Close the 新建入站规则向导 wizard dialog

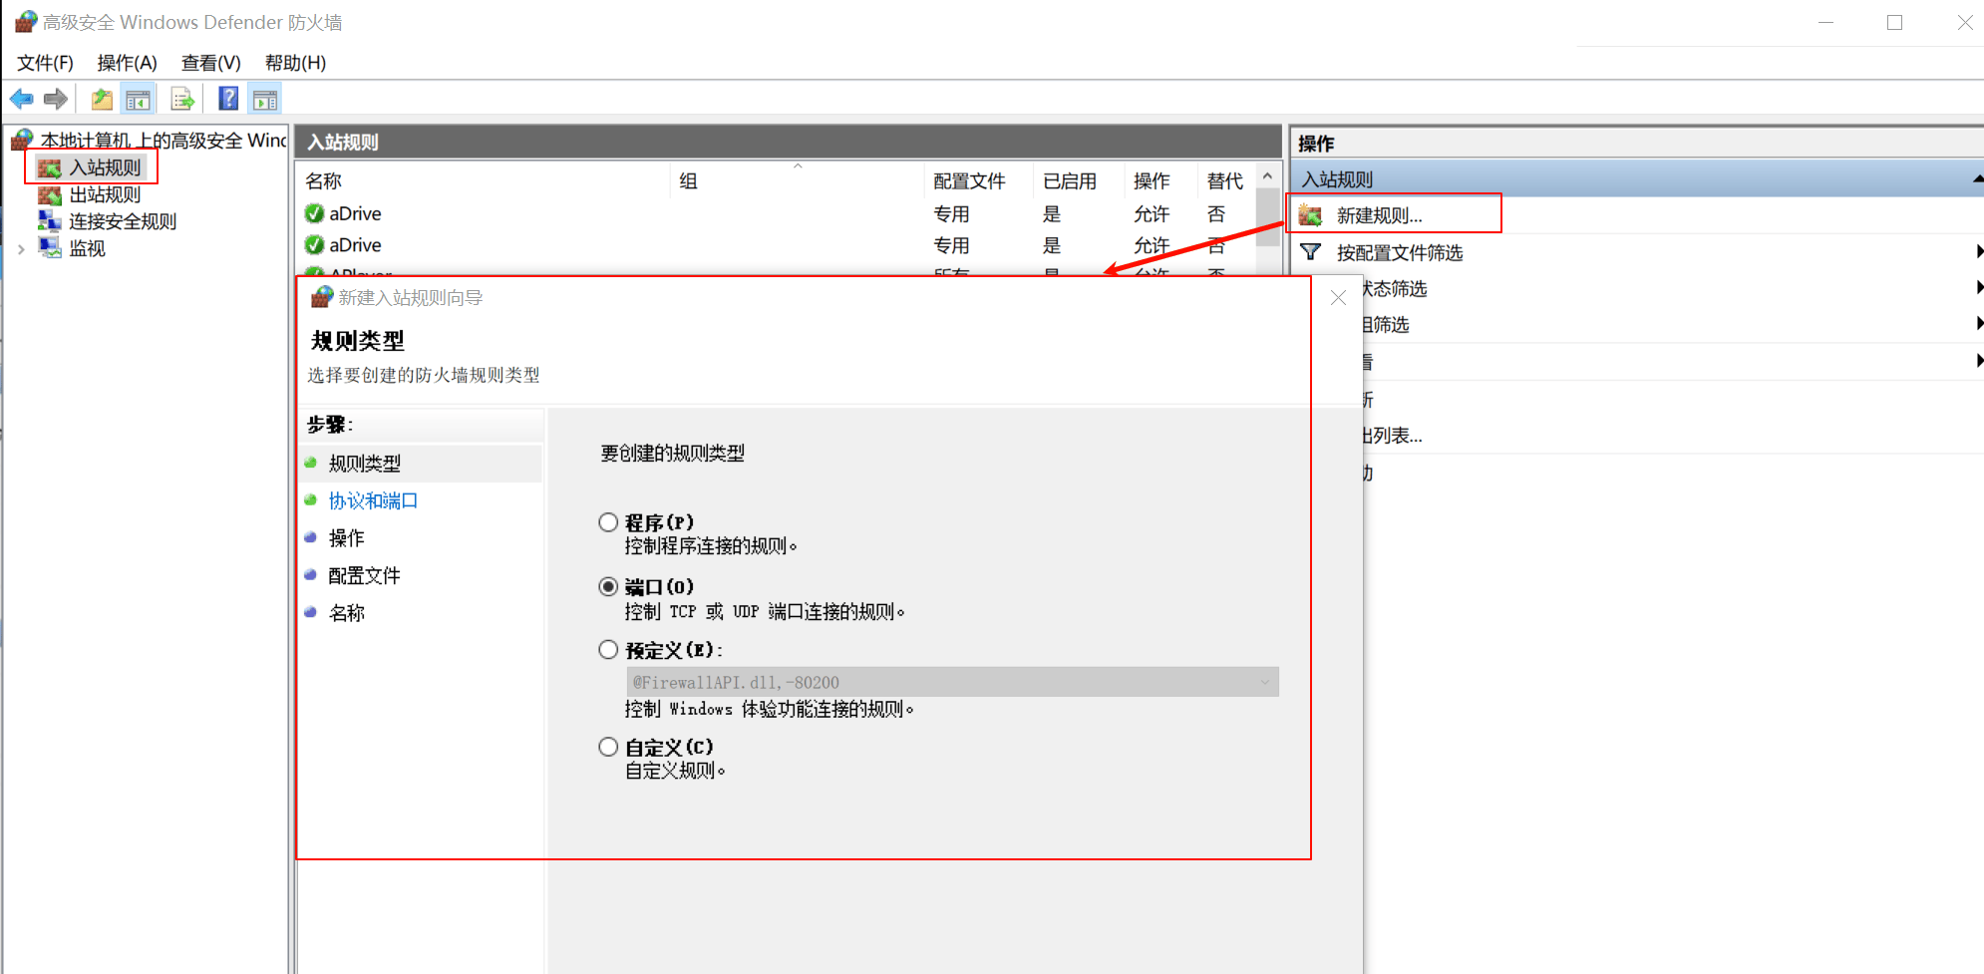click(x=1338, y=297)
